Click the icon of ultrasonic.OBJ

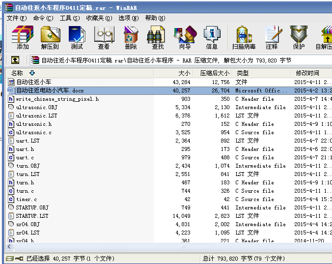click(x=11, y=107)
